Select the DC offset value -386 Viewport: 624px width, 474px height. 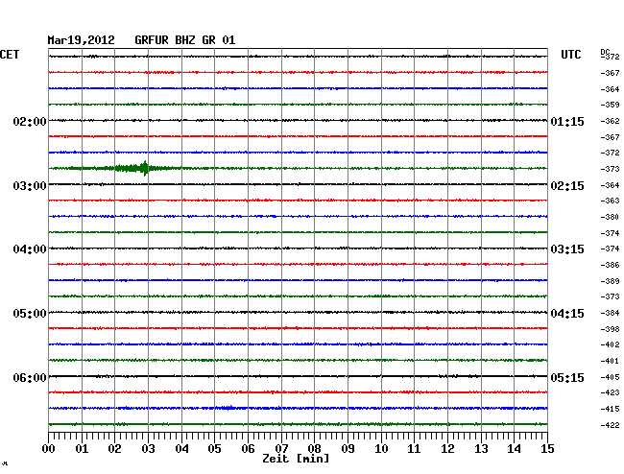[x=610, y=265]
